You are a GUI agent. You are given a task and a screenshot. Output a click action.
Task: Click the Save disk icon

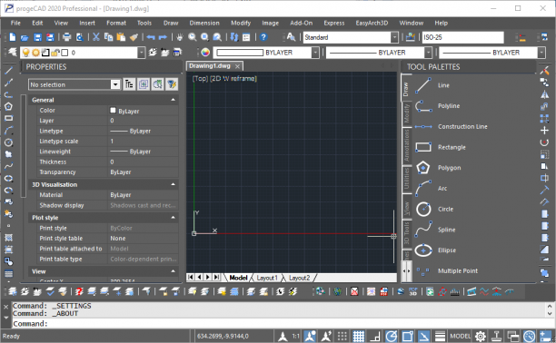click(37, 37)
